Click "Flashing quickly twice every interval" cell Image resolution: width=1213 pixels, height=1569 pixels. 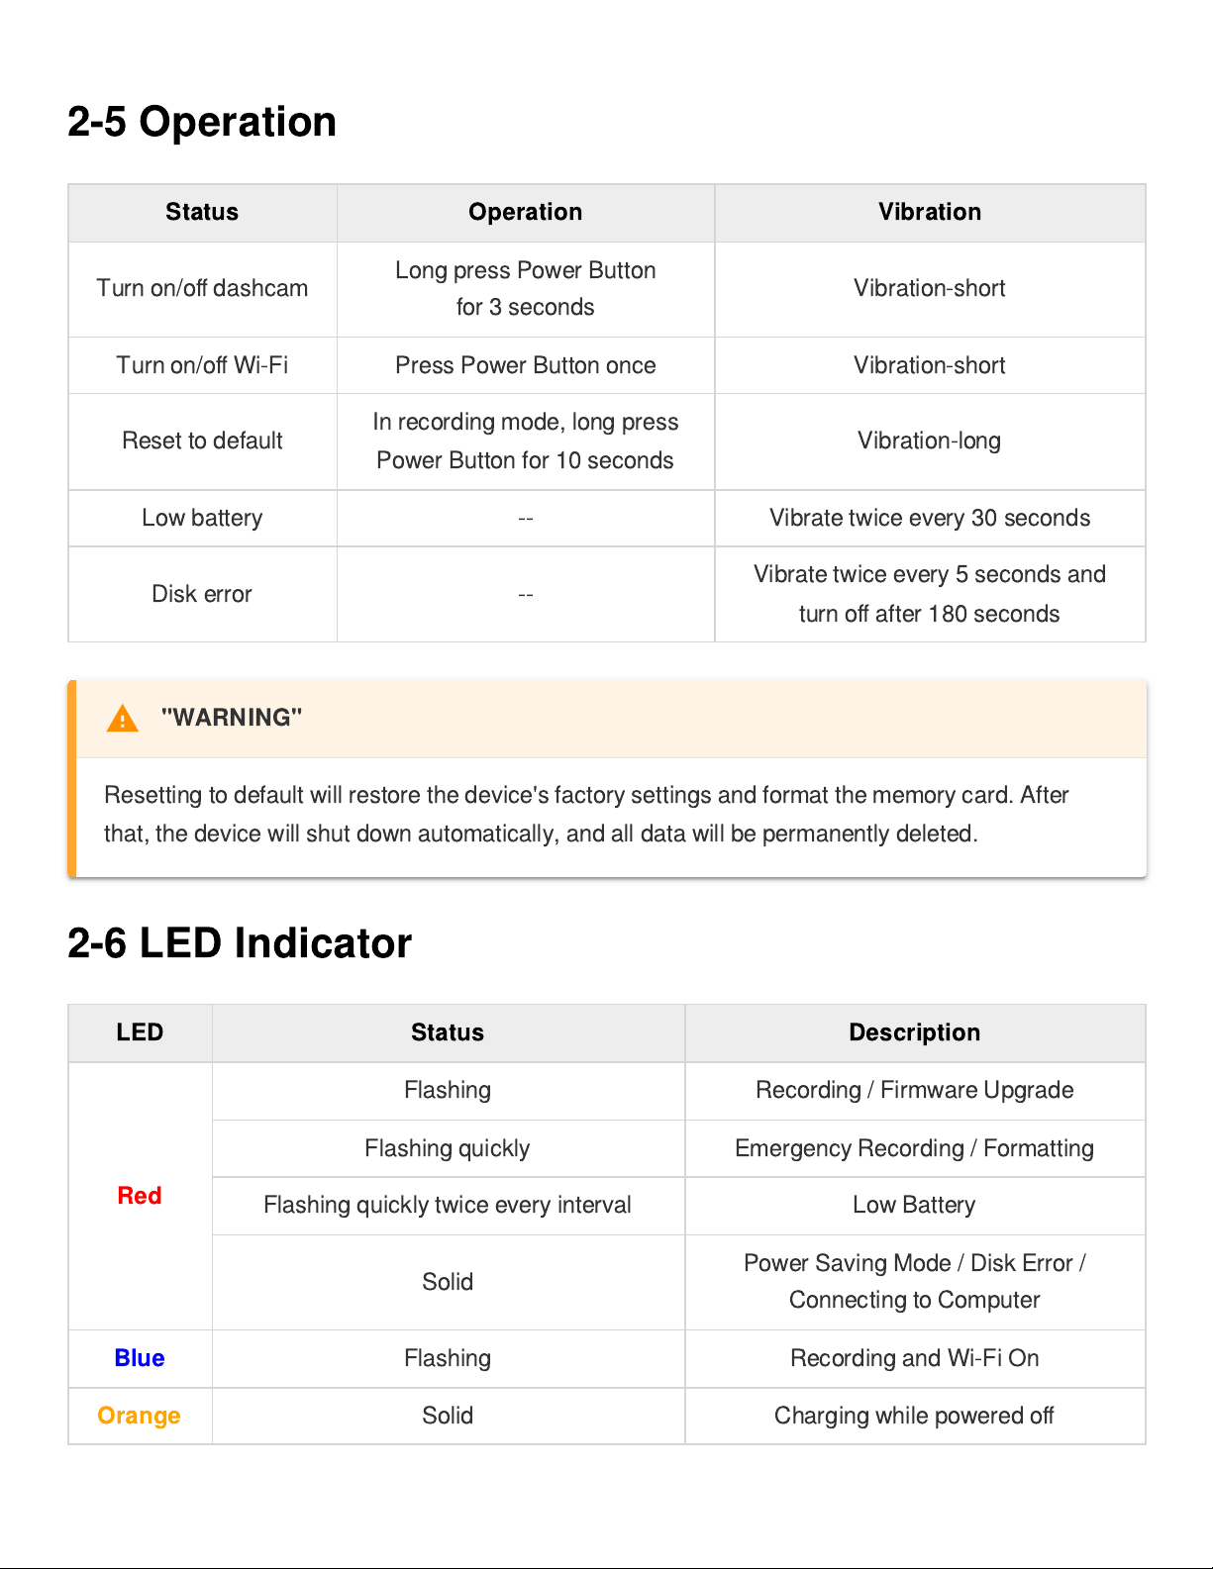point(448,1205)
